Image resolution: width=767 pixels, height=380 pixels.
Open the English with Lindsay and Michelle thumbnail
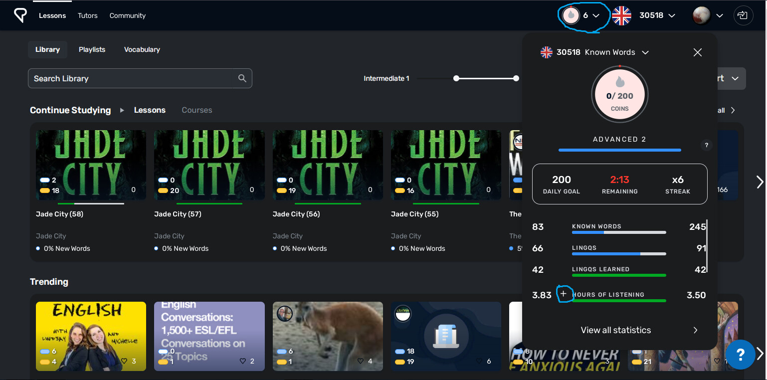click(91, 336)
